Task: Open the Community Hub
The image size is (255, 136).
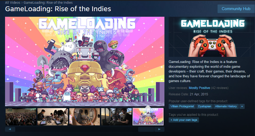Action: 236,9
